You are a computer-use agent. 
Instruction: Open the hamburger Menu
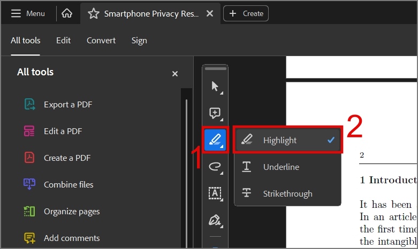(x=28, y=13)
